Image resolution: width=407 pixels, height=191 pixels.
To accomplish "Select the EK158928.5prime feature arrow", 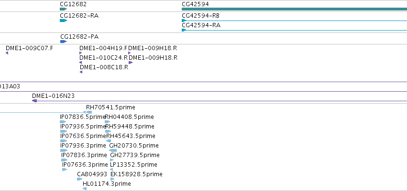I will tap(112, 179).
